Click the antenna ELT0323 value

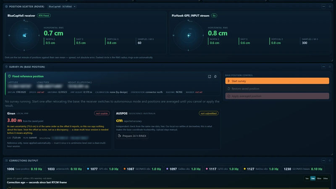coord(62,92)
